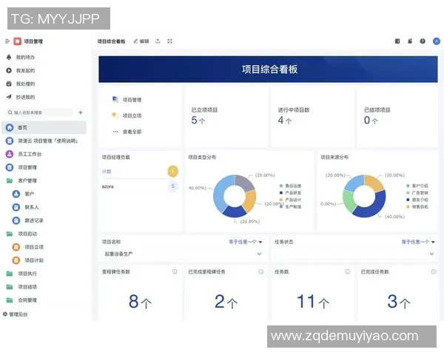
Task: Toggle 销售自拓 legend in 项目来源分布
Action: 417,206
